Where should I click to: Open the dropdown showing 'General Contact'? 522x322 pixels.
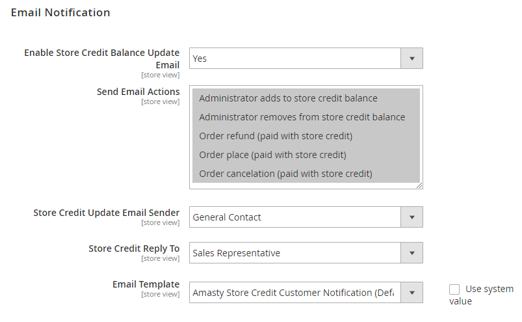click(x=296, y=217)
